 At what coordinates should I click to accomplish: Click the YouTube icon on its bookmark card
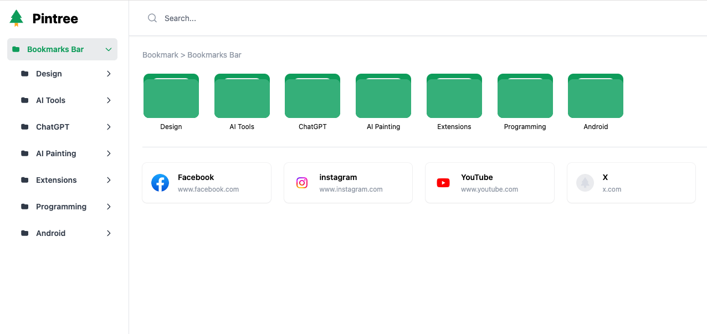point(443,183)
